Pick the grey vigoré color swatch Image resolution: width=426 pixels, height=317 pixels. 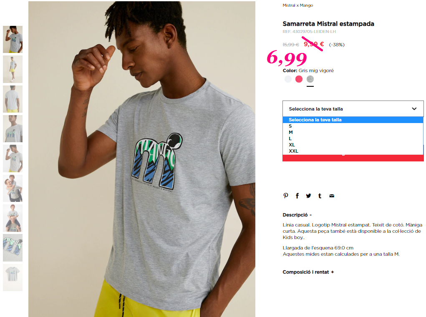(x=310, y=79)
